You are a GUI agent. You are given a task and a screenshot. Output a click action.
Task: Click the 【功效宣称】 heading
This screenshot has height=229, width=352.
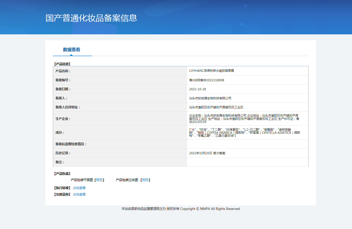[x=62, y=194]
